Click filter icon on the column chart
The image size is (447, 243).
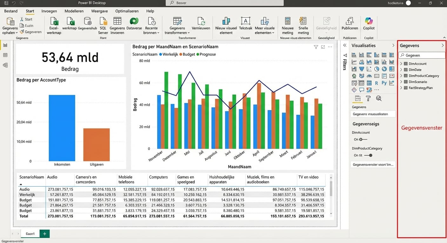316,47
